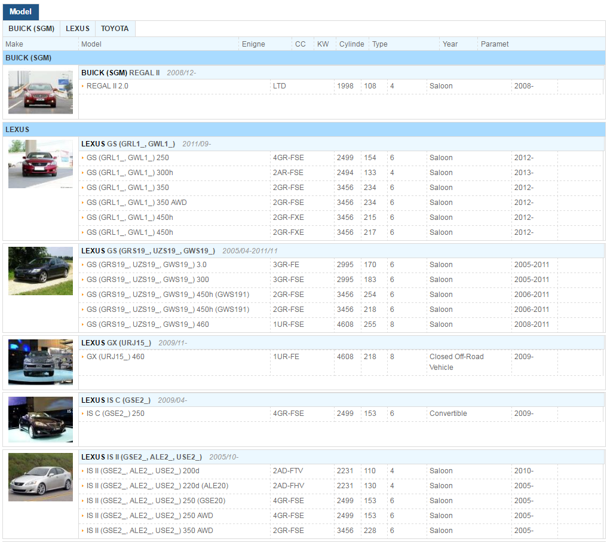This screenshot has height=542, width=610.
Task: Click LEXUS IS C (GSE2_) group heading
Action: pyautogui.click(x=116, y=400)
